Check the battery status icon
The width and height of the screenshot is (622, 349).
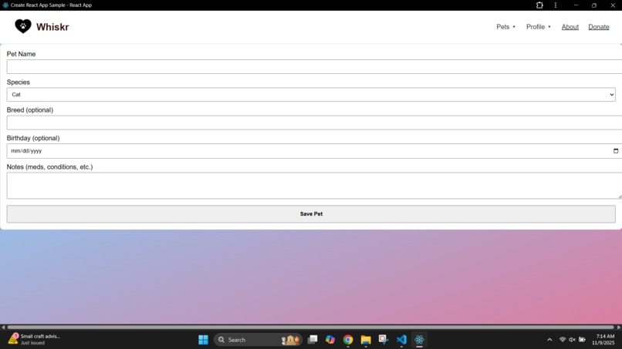[582, 340]
